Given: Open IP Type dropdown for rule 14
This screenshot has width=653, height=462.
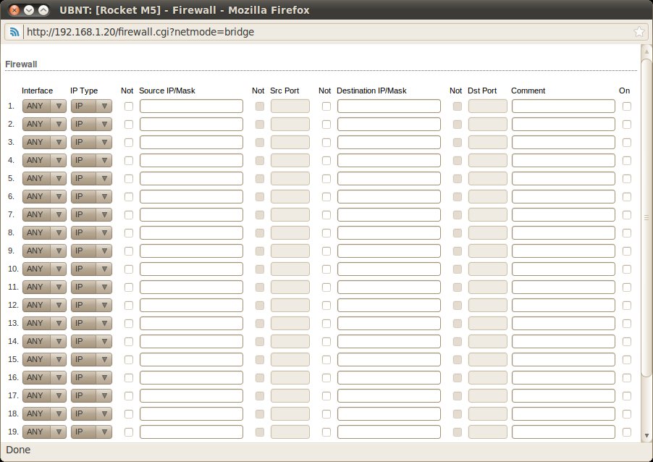Looking at the screenshot, I should [91, 342].
